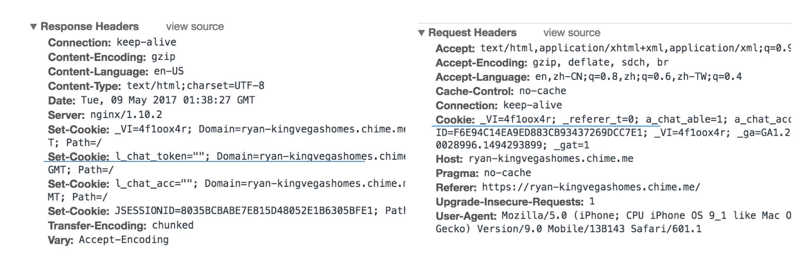Click the Pragma no-cache header
This screenshot has width=805, height=259.
(483, 173)
